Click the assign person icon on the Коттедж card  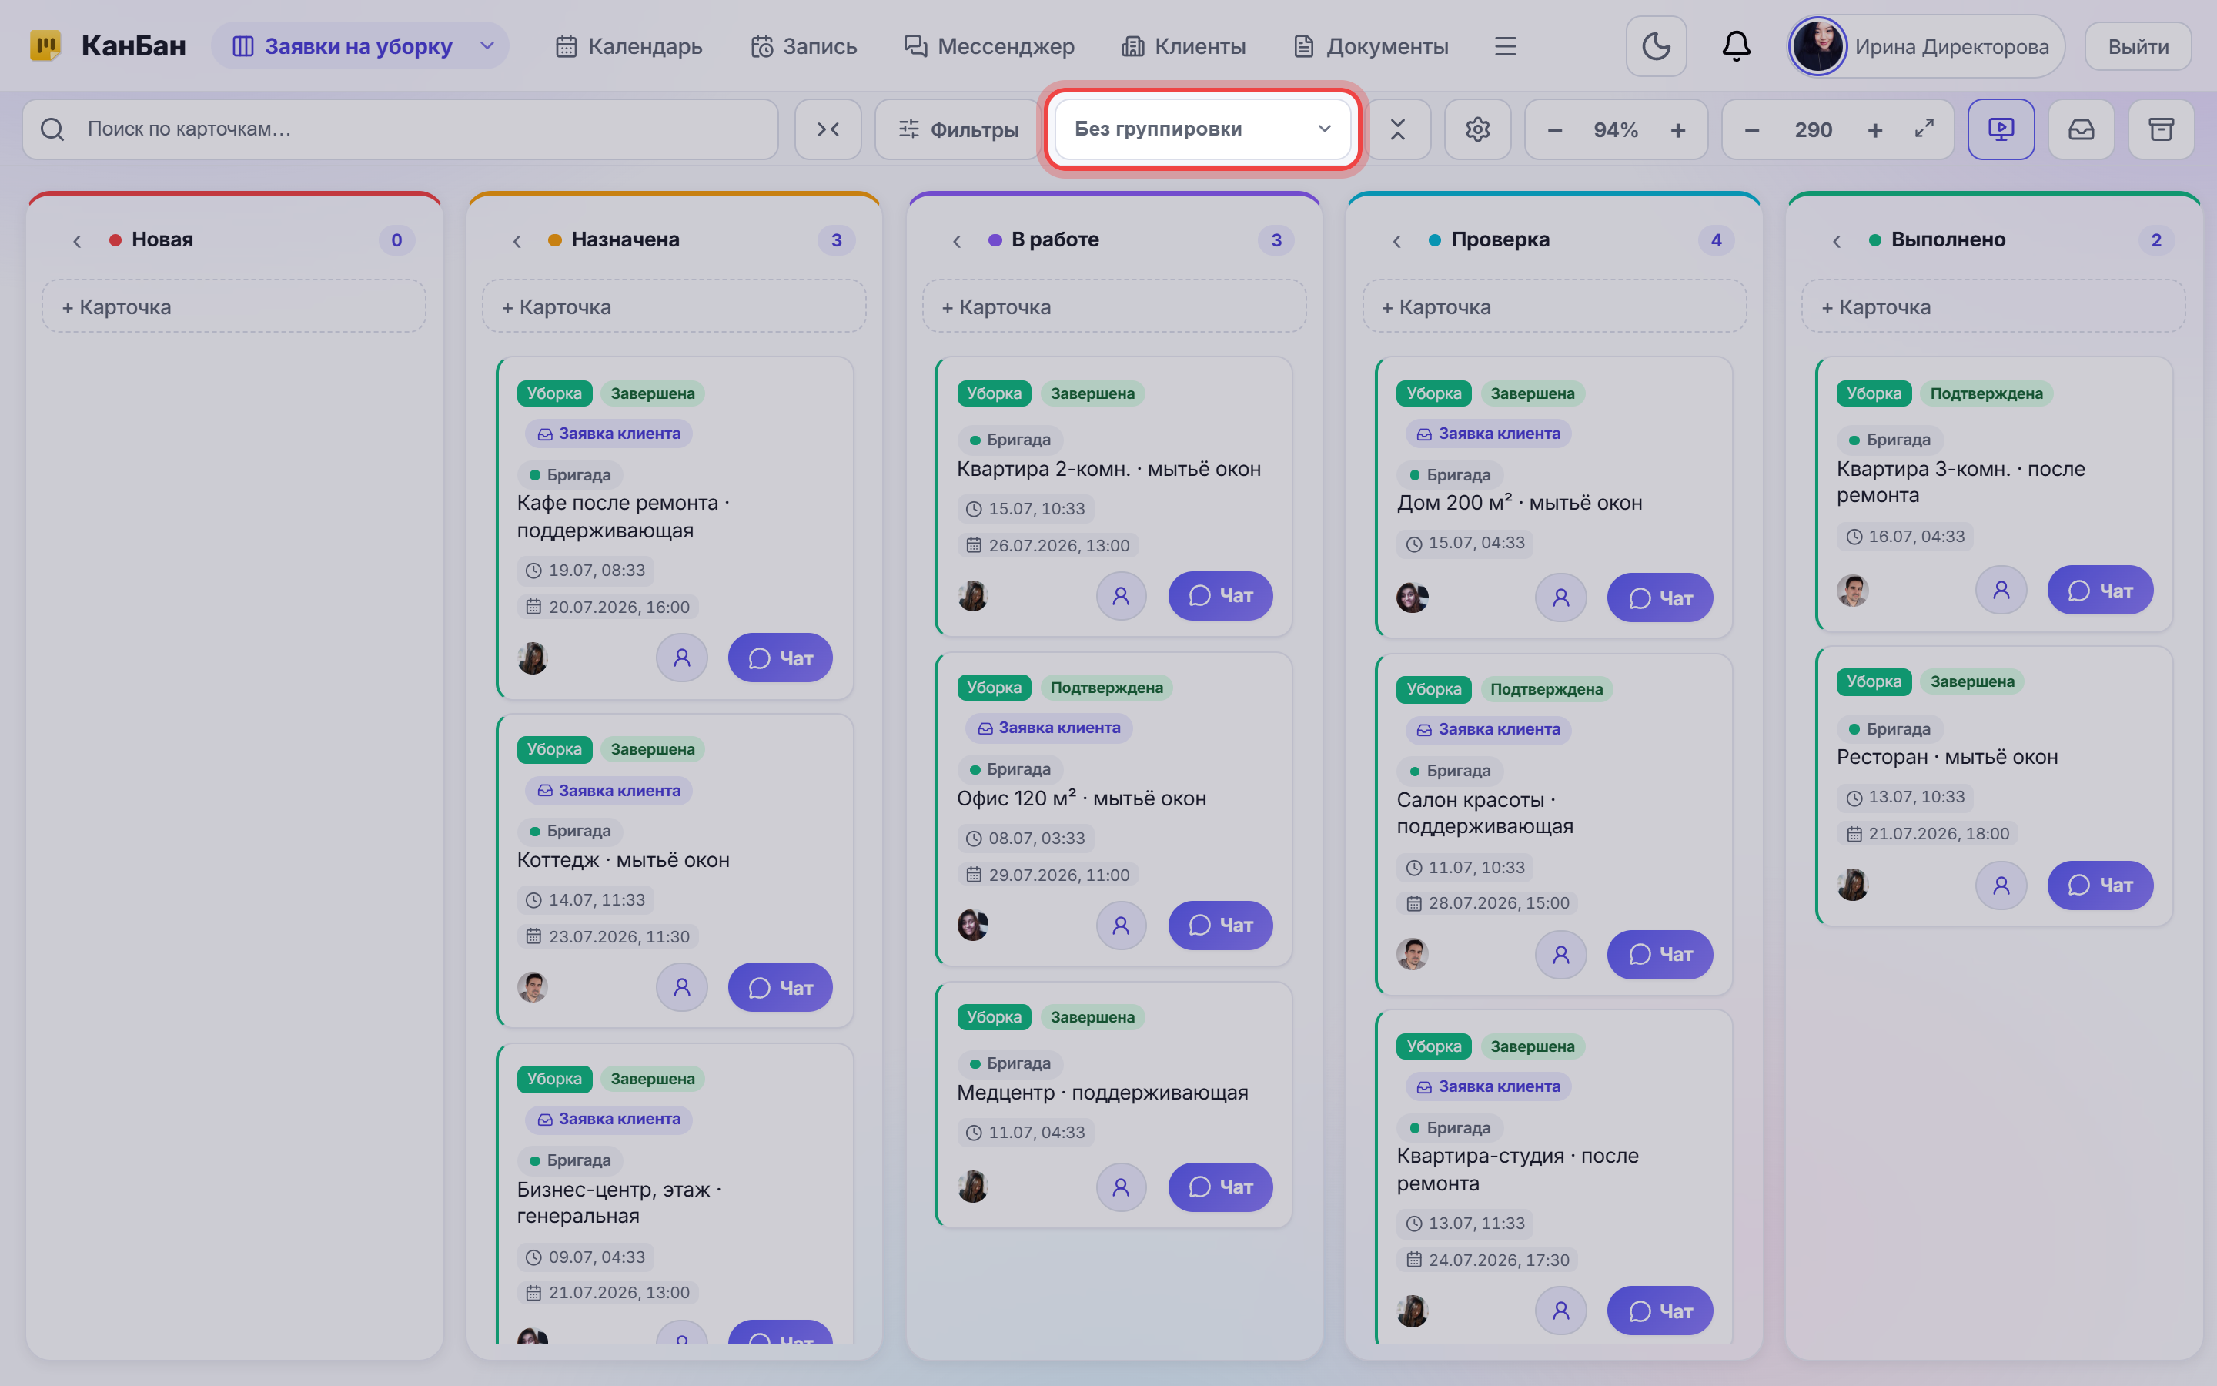[x=681, y=987]
